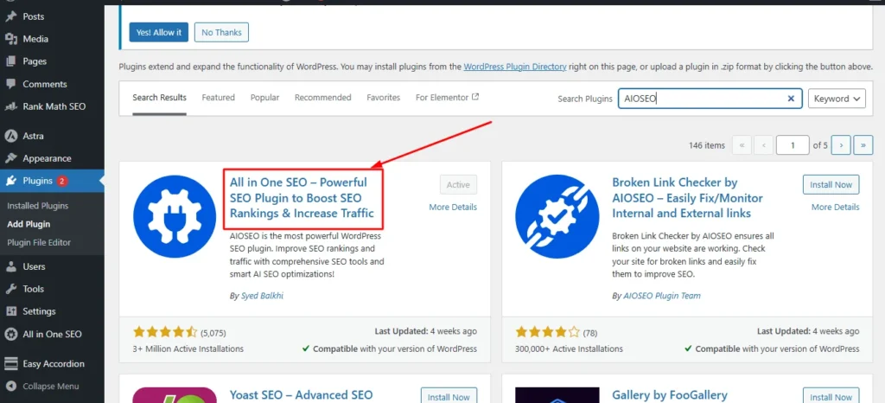The image size is (885, 403).
Task: Install the Gallery by FooGallery plugin
Action: tap(831, 397)
